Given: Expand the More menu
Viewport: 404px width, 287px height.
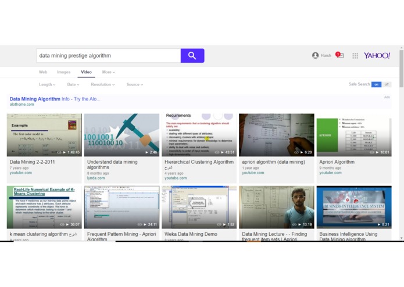Looking at the screenshot, I should (x=108, y=72).
